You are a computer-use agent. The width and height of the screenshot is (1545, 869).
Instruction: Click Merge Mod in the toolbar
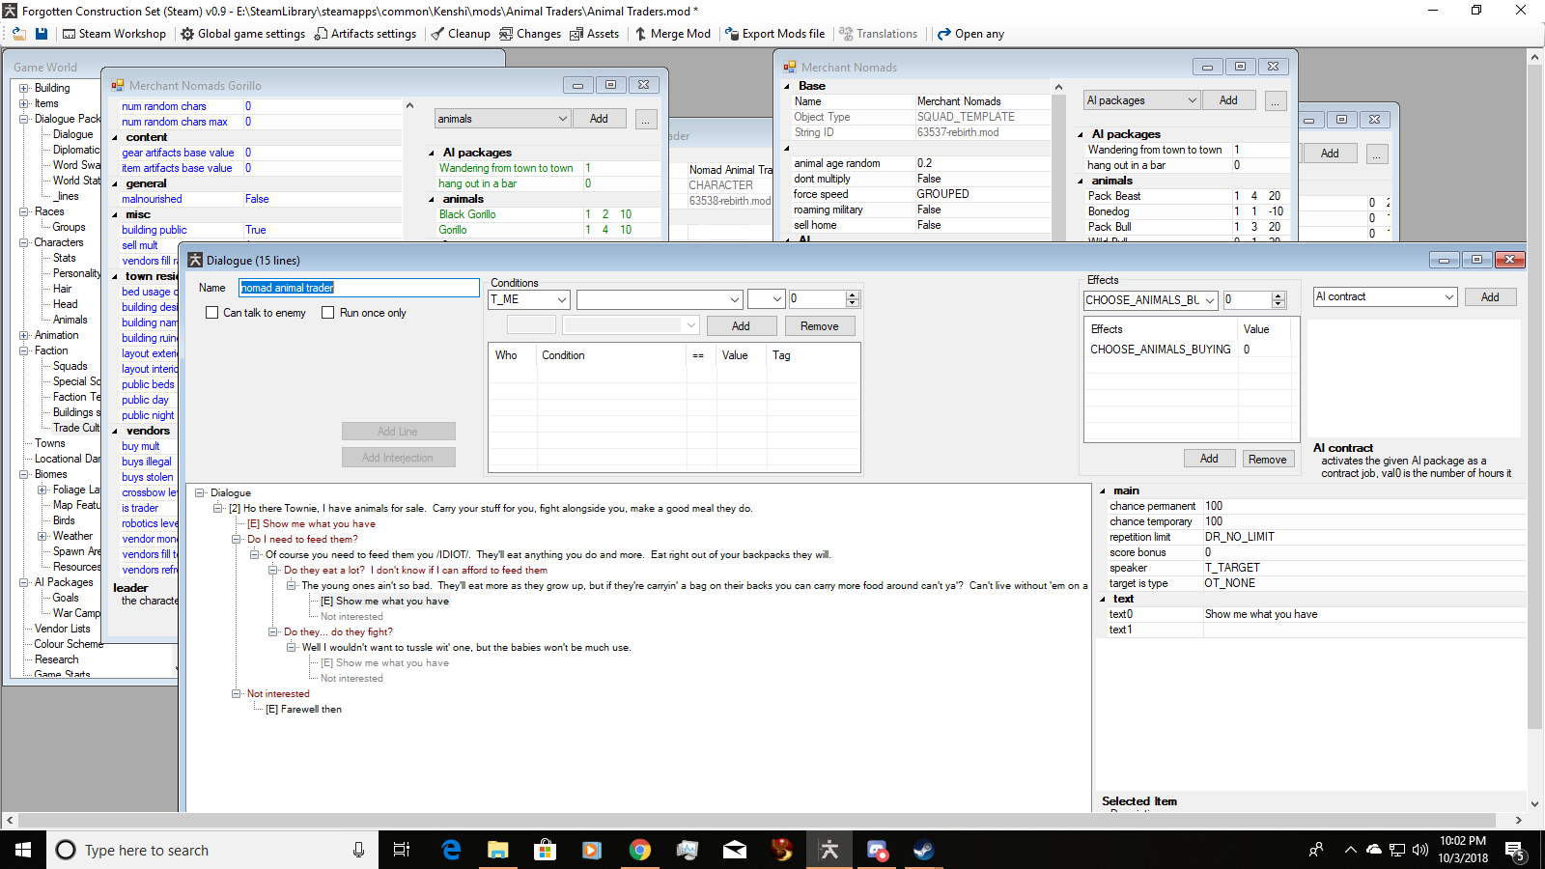(672, 34)
